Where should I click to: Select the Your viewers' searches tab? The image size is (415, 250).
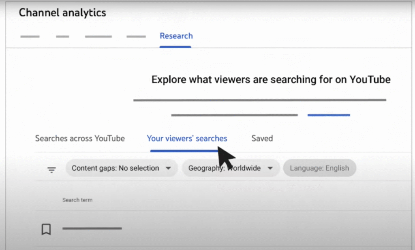click(187, 139)
